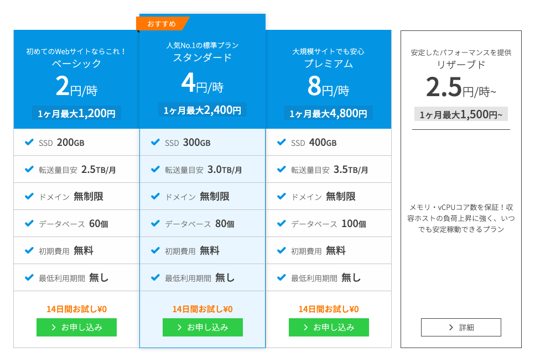Click the checkmark by スタンダード 最低利用期間 無し

(155, 277)
